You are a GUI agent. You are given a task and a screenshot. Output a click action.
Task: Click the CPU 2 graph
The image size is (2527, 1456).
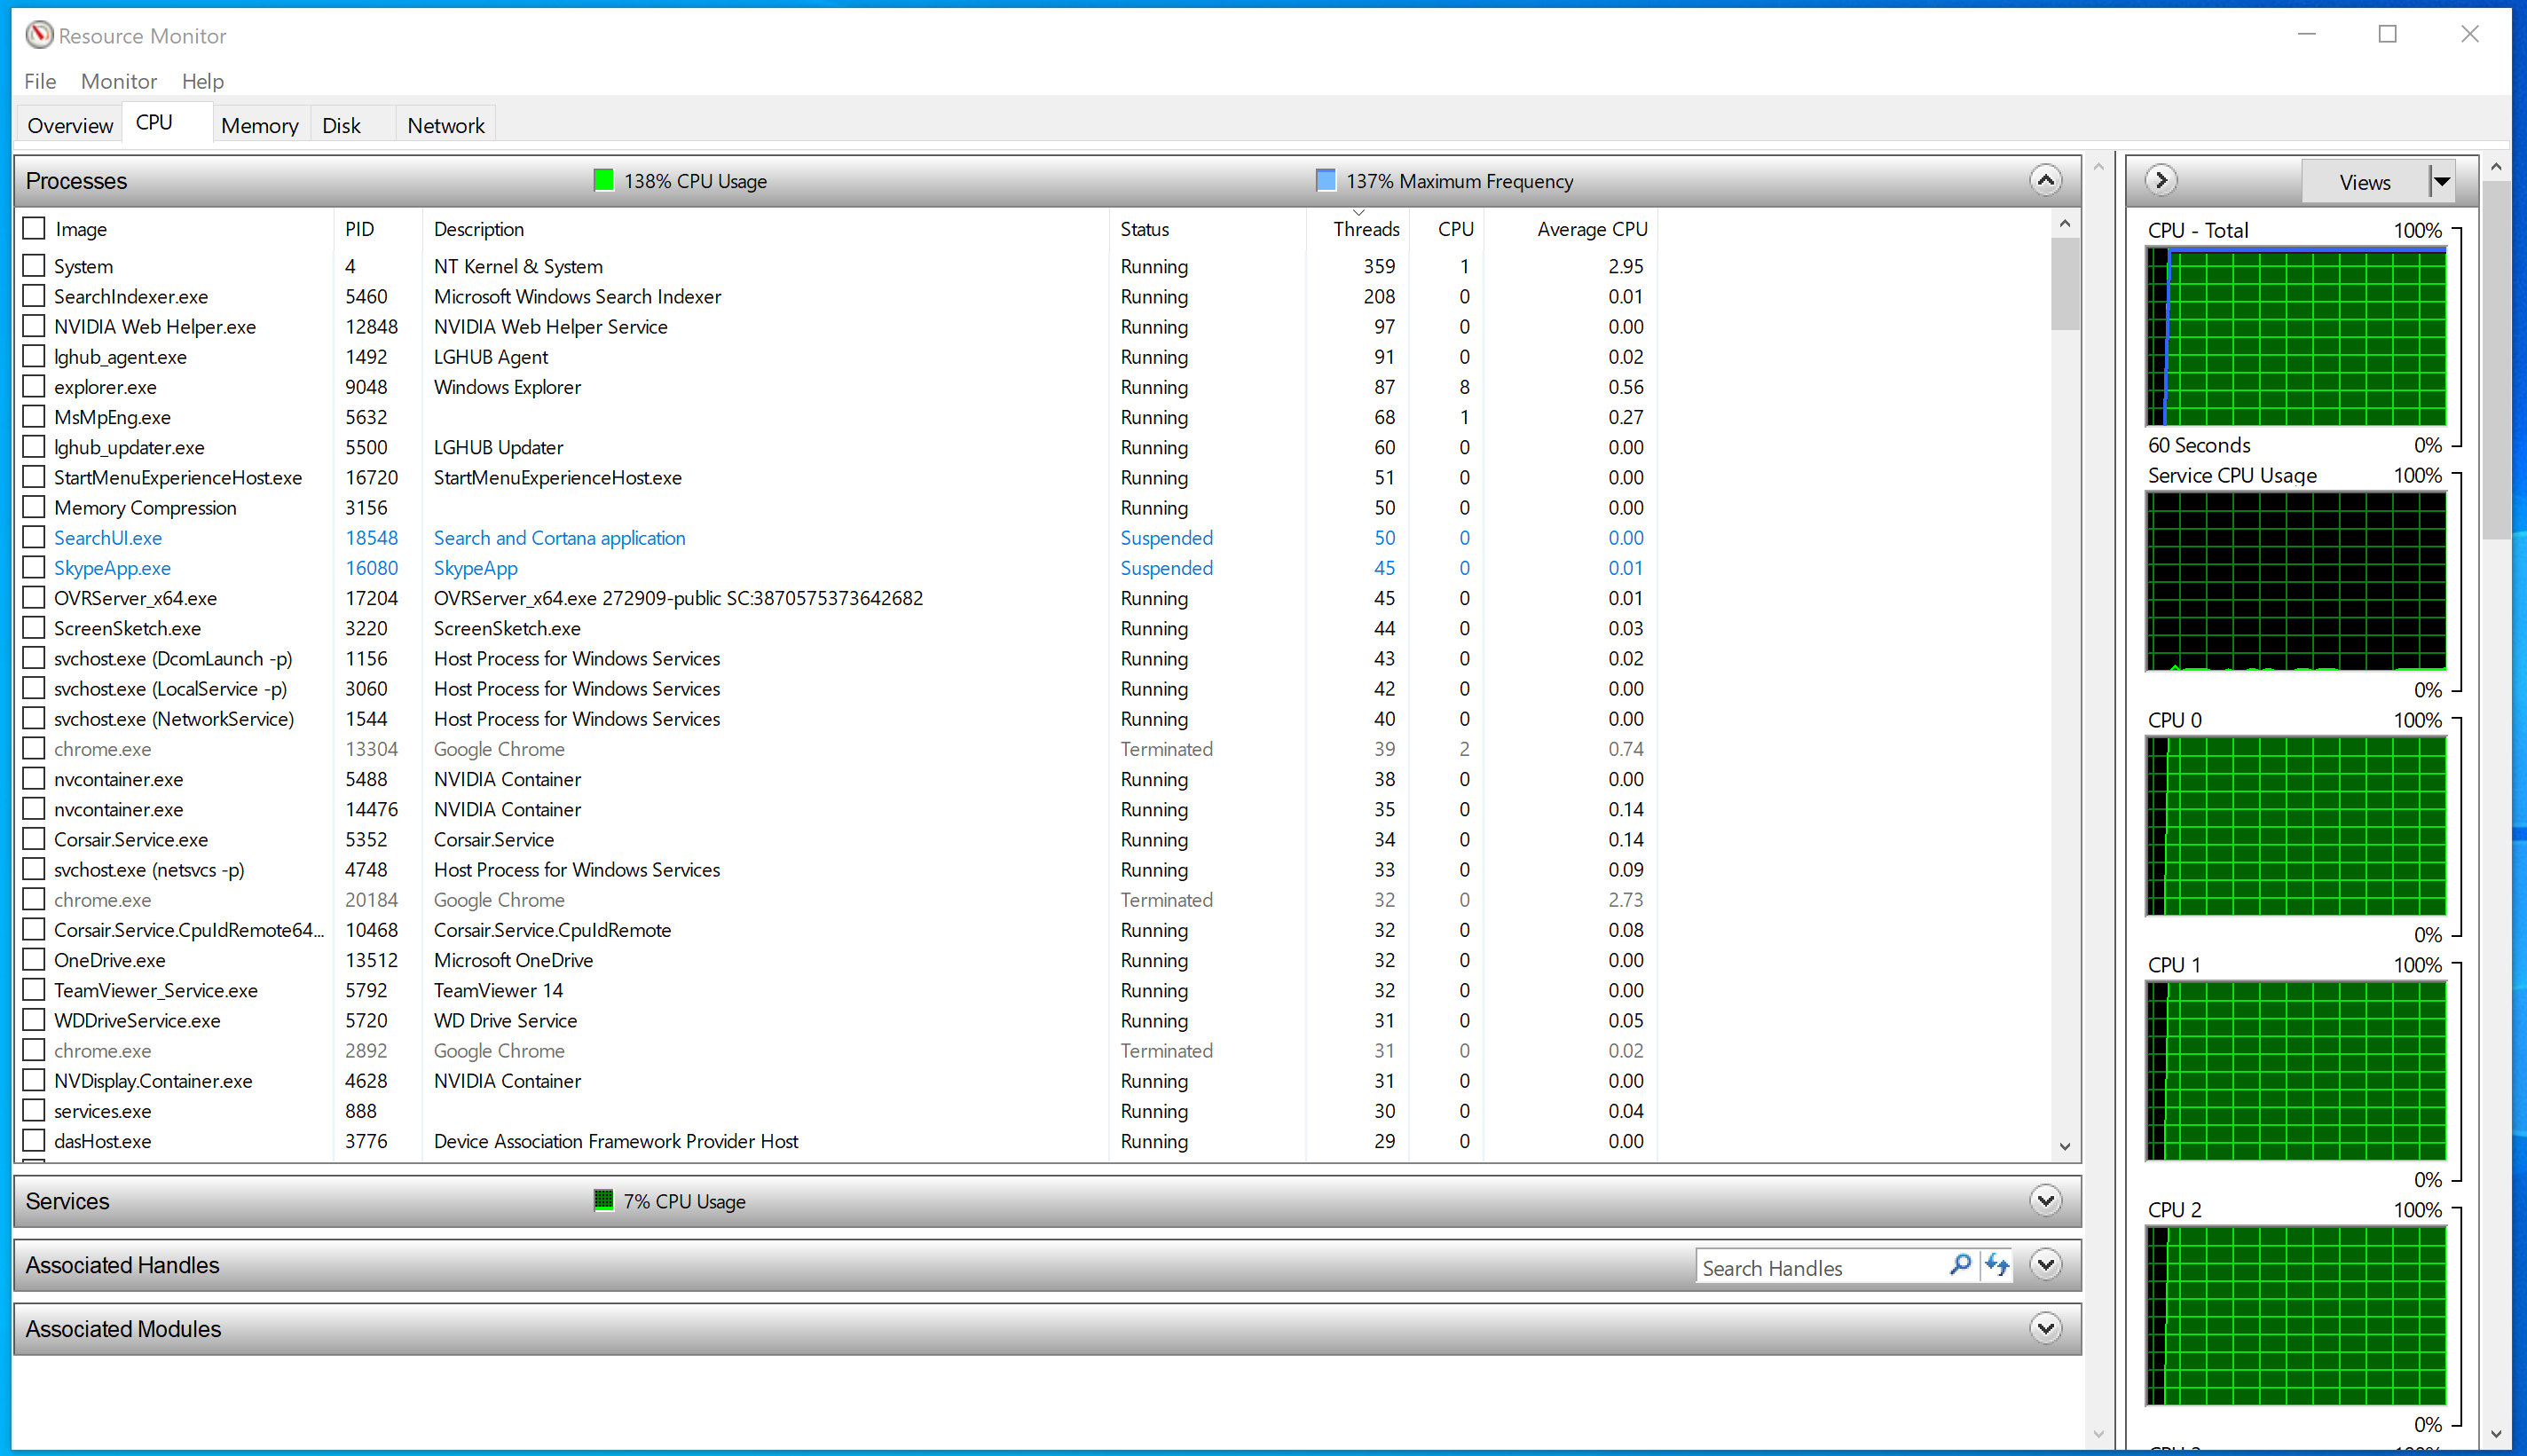[2295, 1316]
